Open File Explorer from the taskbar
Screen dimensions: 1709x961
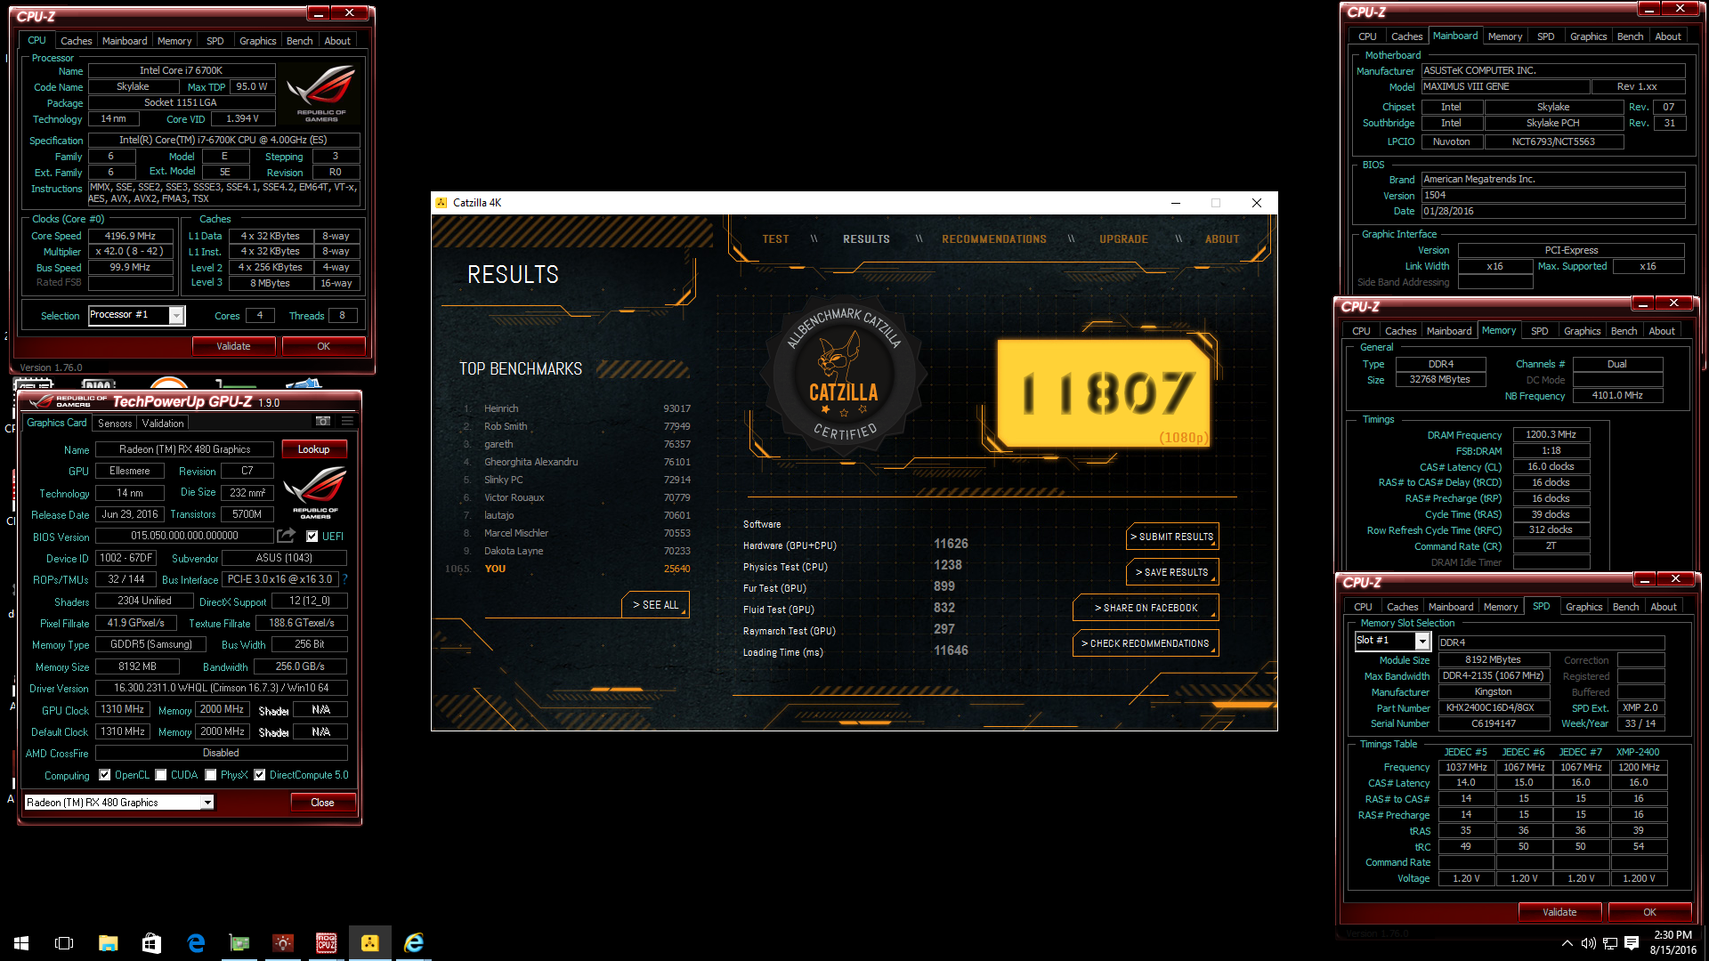pos(108,942)
